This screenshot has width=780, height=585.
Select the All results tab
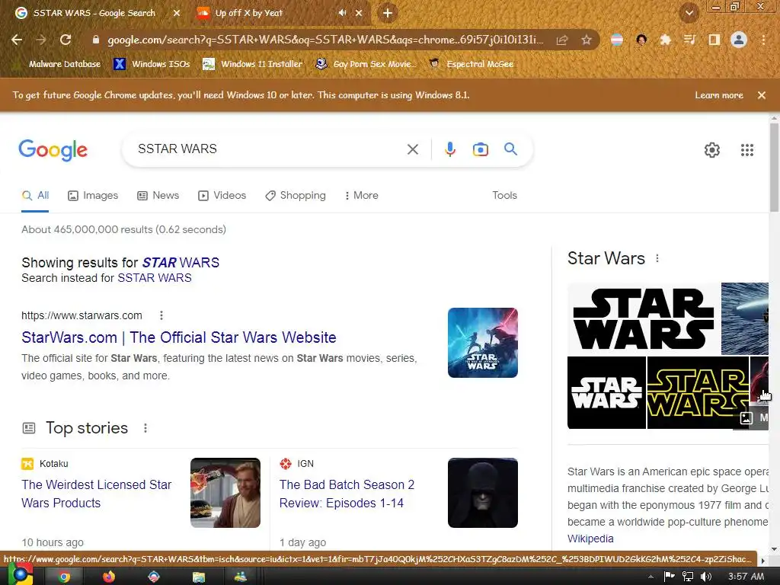point(35,196)
